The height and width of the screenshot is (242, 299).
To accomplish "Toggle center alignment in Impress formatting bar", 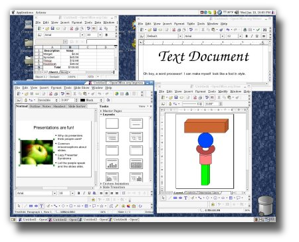I will click(106, 193).
